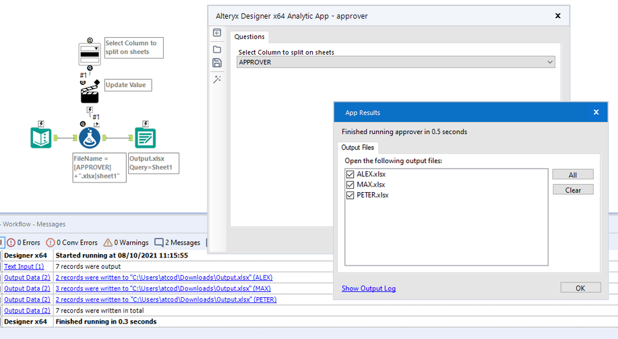The height and width of the screenshot is (339, 618).
Task: Click the Output Data tool input anchor
Action: click(131, 138)
